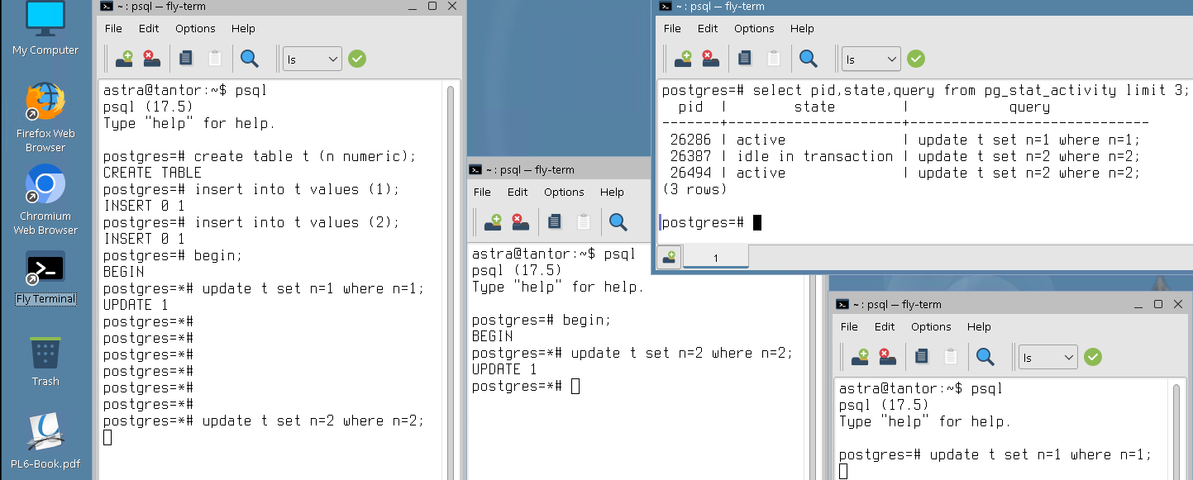
Task: Click copy icon in top-right terminal toolbar
Action: tap(745, 59)
